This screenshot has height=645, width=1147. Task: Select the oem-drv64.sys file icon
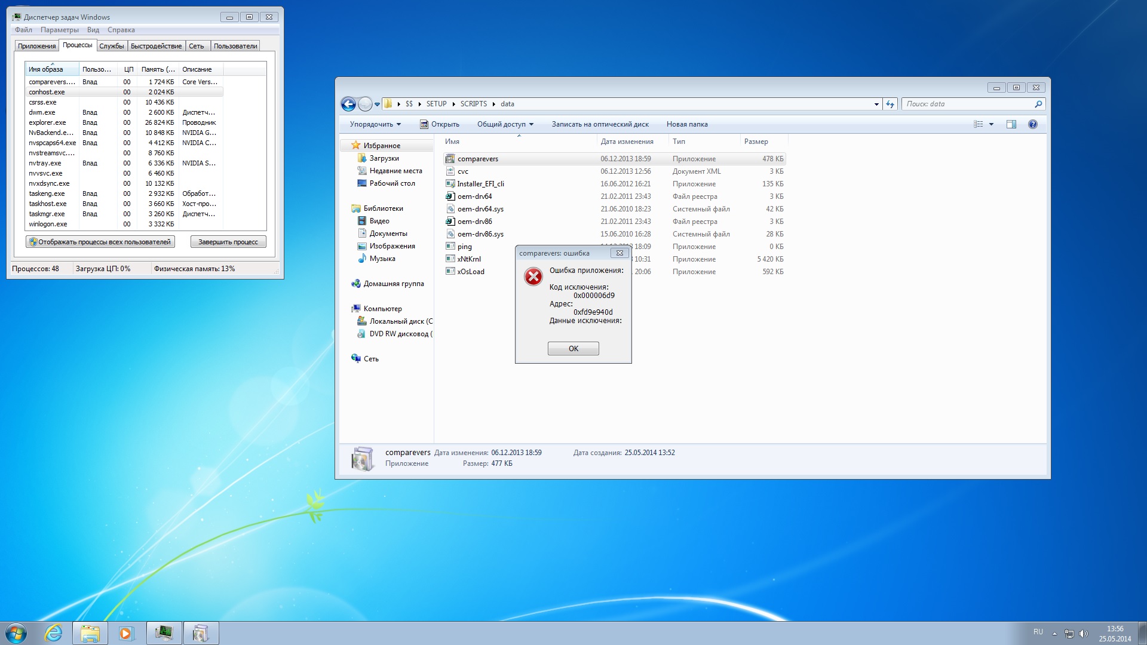pos(450,209)
